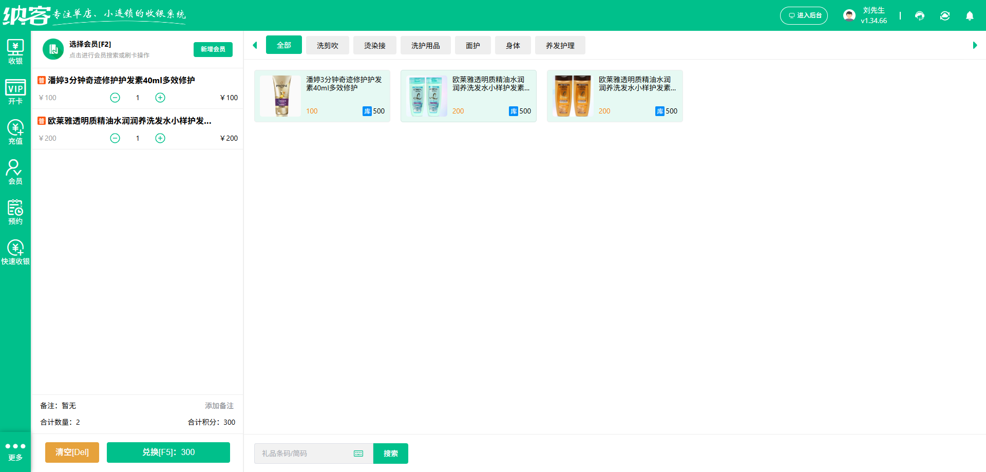Click the 备注: 暂无 text
The image size is (986, 472).
click(x=58, y=406)
